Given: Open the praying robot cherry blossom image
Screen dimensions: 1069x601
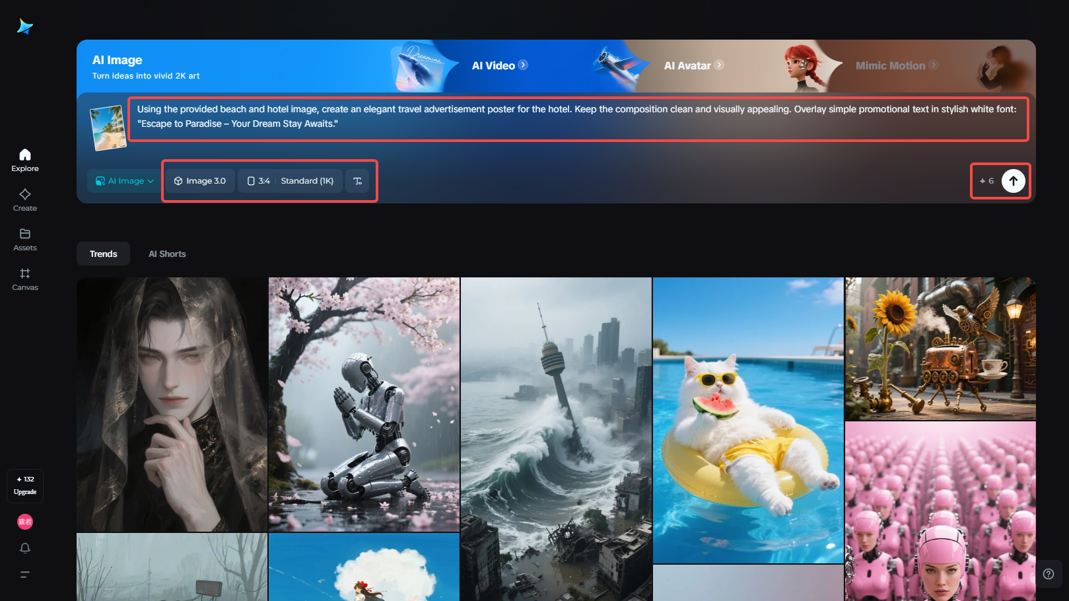Looking at the screenshot, I should coord(364,404).
